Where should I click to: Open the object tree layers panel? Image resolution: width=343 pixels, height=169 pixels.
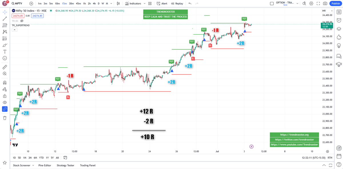(x=339, y=29)
